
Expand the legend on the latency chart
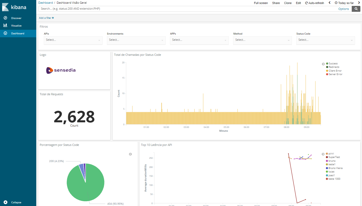pyautogui.click(x=323, y=154)
